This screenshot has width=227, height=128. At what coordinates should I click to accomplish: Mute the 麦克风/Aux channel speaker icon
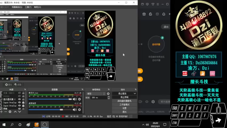point(75,99)
